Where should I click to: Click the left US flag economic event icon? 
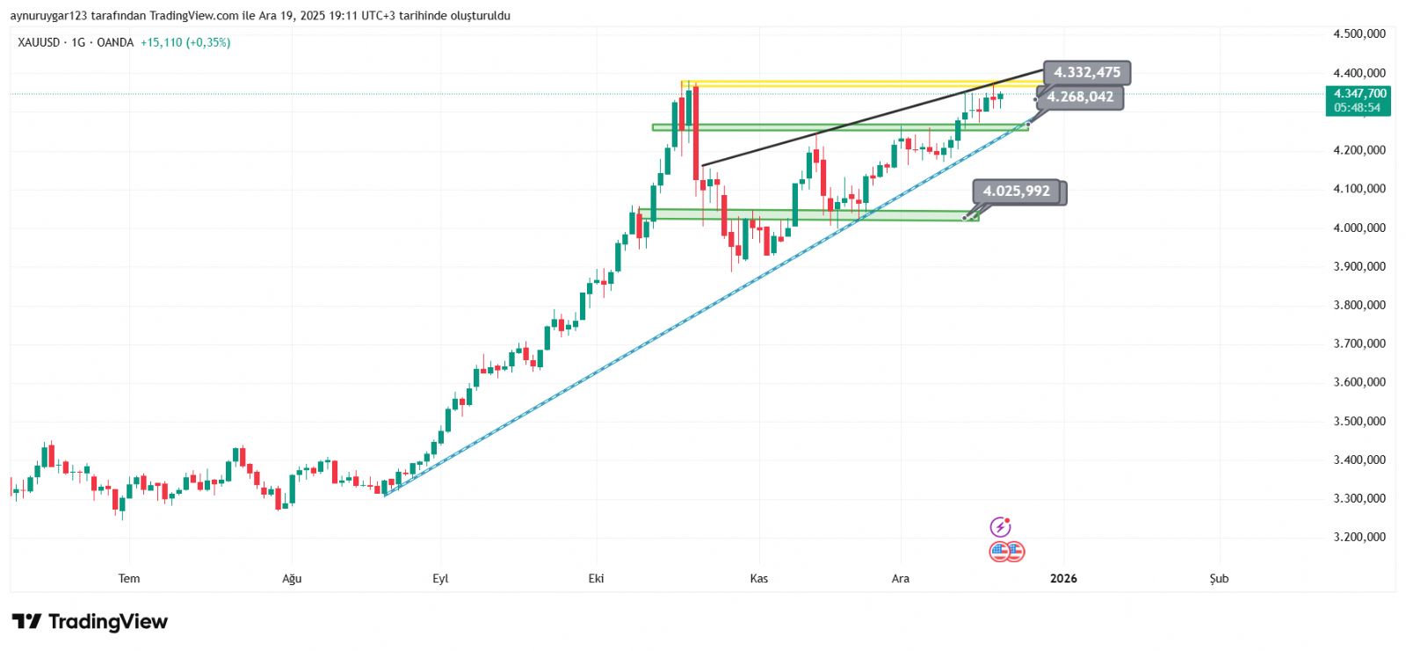pyautogui.click(x=999, y=552)
